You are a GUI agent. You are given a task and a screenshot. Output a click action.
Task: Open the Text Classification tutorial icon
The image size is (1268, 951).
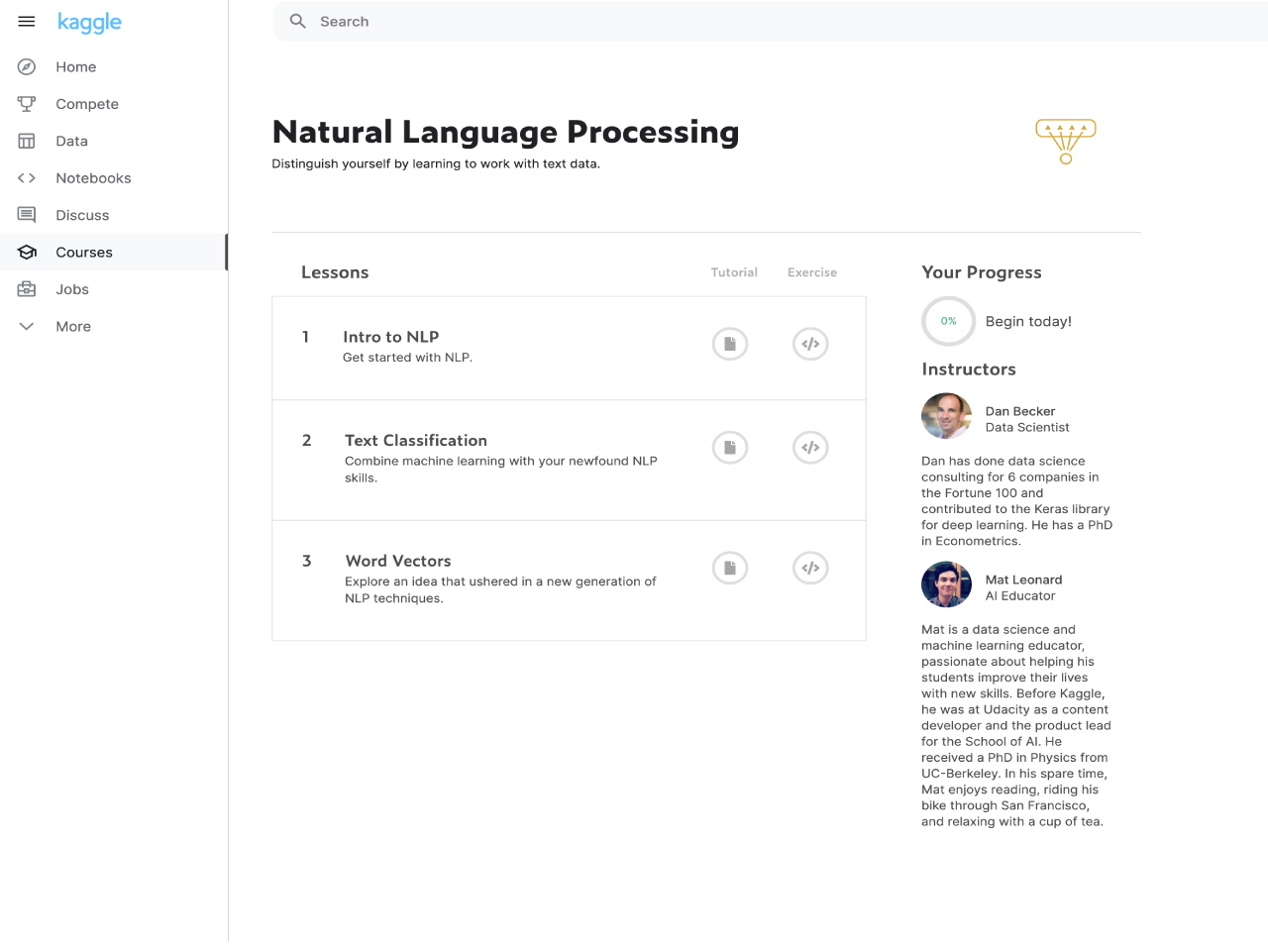pos(730,448)
